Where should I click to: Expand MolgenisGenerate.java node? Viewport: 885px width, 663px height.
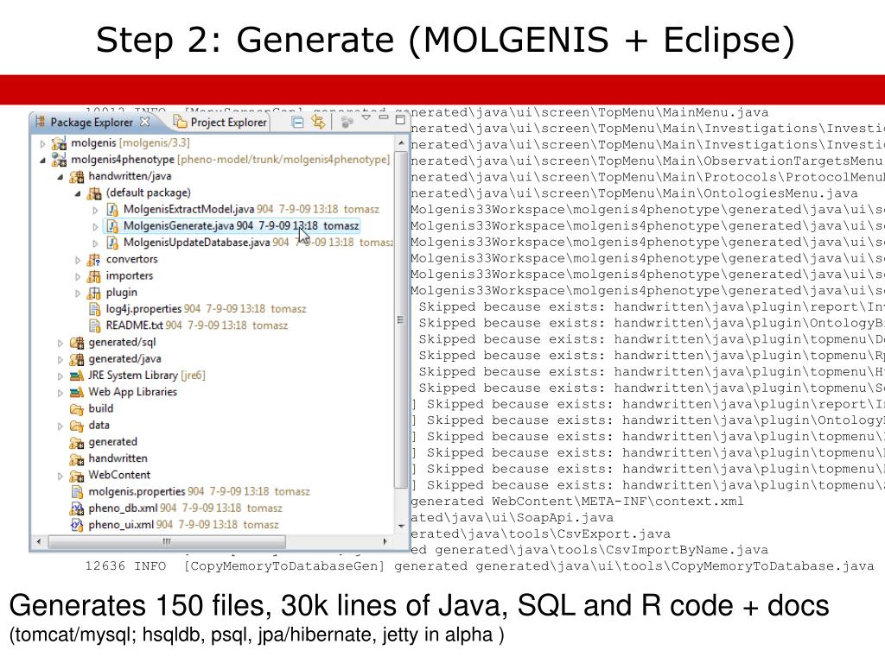95,227
